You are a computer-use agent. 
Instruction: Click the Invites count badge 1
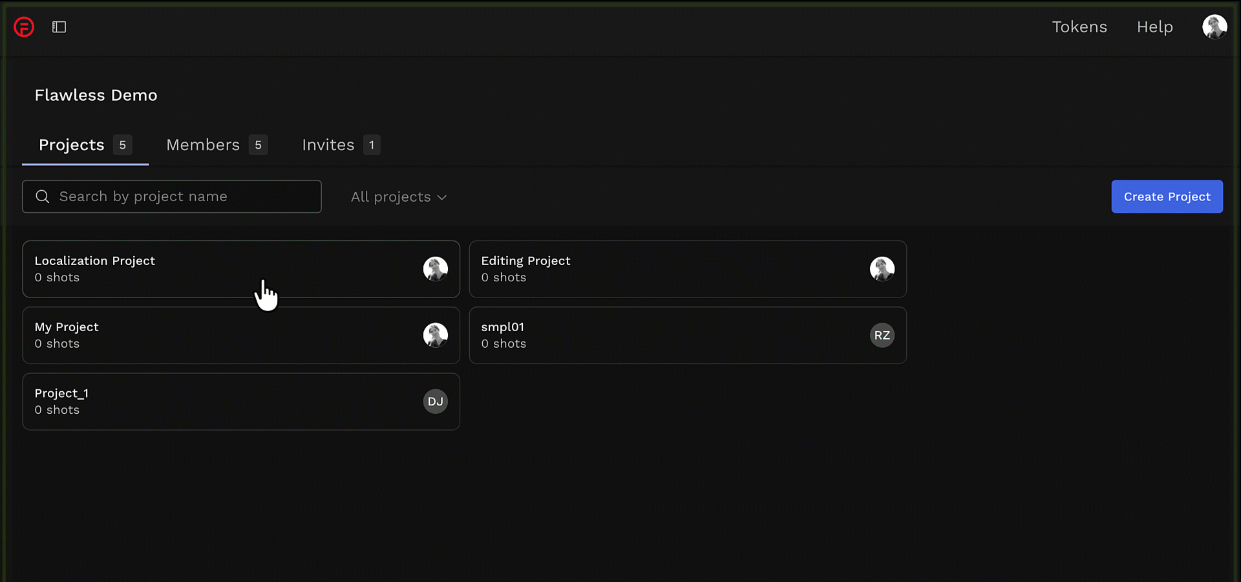(x=372, y=145)
